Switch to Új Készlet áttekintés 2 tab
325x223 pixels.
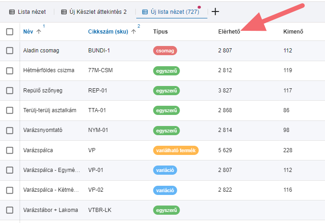click(98, 12)
